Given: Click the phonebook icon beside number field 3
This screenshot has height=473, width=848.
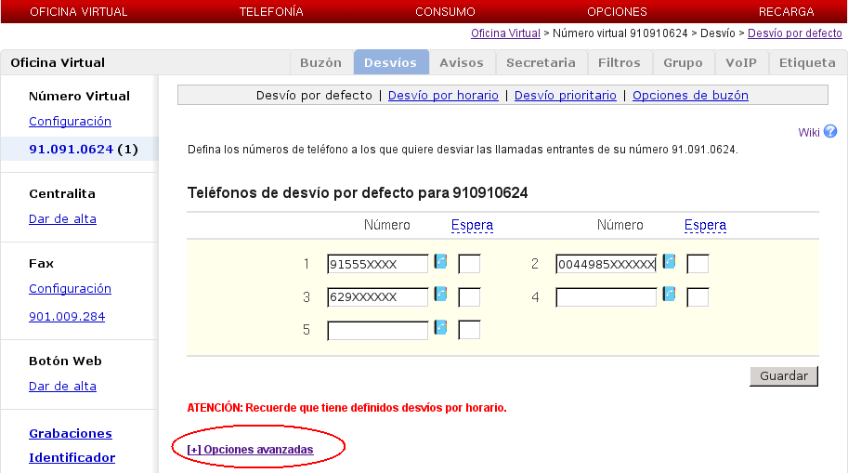Looking at the screenshot, I should pyautogui.click(x=441, y=296).
